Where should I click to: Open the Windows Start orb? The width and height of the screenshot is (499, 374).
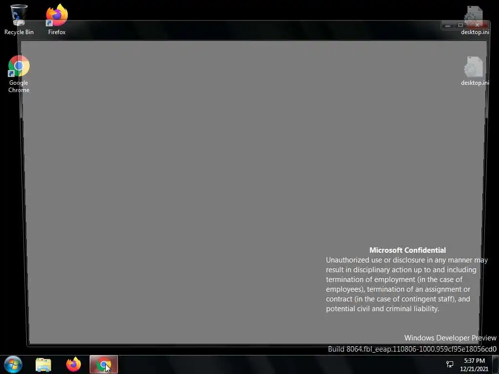pyautogui.click(x=13, y=364)
